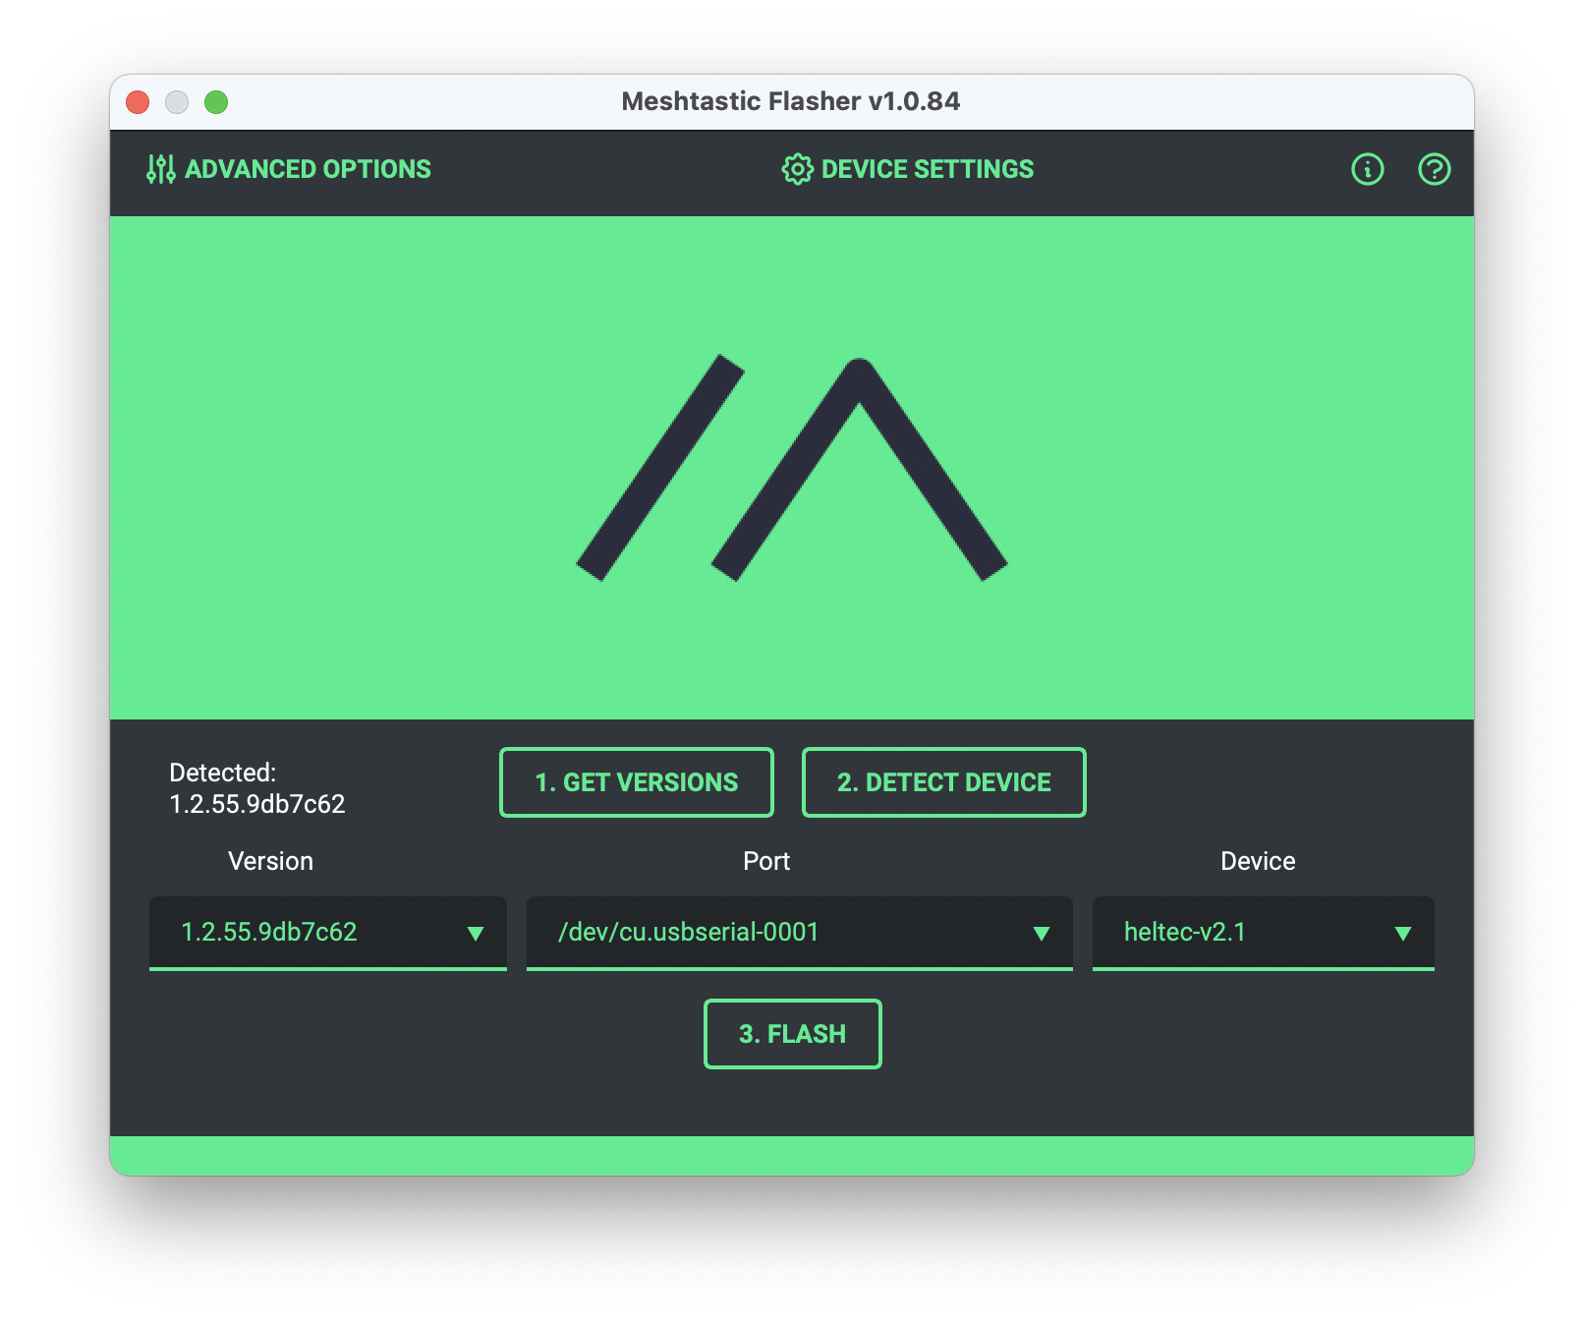This screenshot has width=1584, height=1321.
Task: Open ADVANCED OPTIONS
Action: tap(289, 169)
